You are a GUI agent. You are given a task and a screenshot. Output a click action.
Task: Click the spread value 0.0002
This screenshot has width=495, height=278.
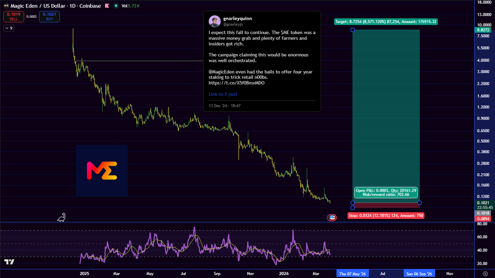(x=31, y=16)
